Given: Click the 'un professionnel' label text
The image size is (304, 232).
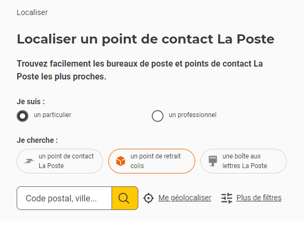Looking at the screenshot, I should (x=192, y=115).
